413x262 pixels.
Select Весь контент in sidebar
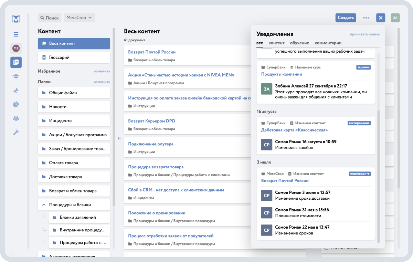click(x=74, y=43)
